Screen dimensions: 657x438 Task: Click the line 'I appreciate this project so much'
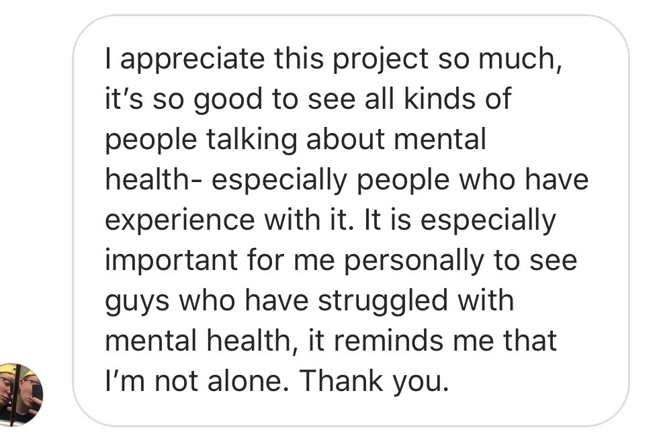[x=333, y=60]
